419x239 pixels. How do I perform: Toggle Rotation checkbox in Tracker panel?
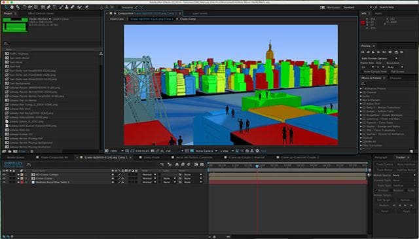(392, 191)
